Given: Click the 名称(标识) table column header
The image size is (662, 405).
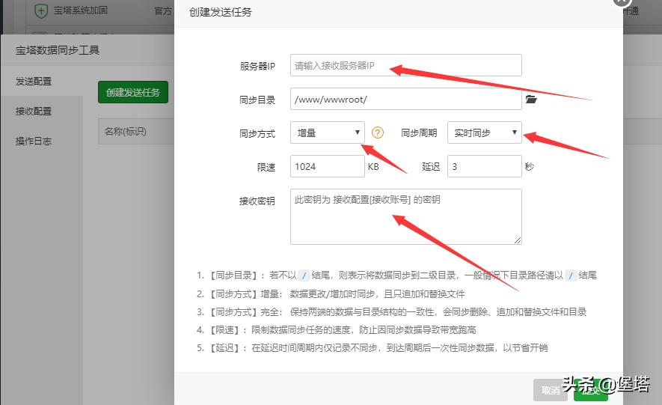Looking at the screenshot, I should coord(126,131).
